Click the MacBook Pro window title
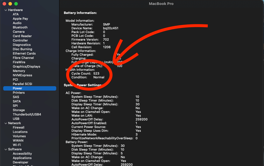This screenshot has height=166, width=264. (x=161, y=4)
